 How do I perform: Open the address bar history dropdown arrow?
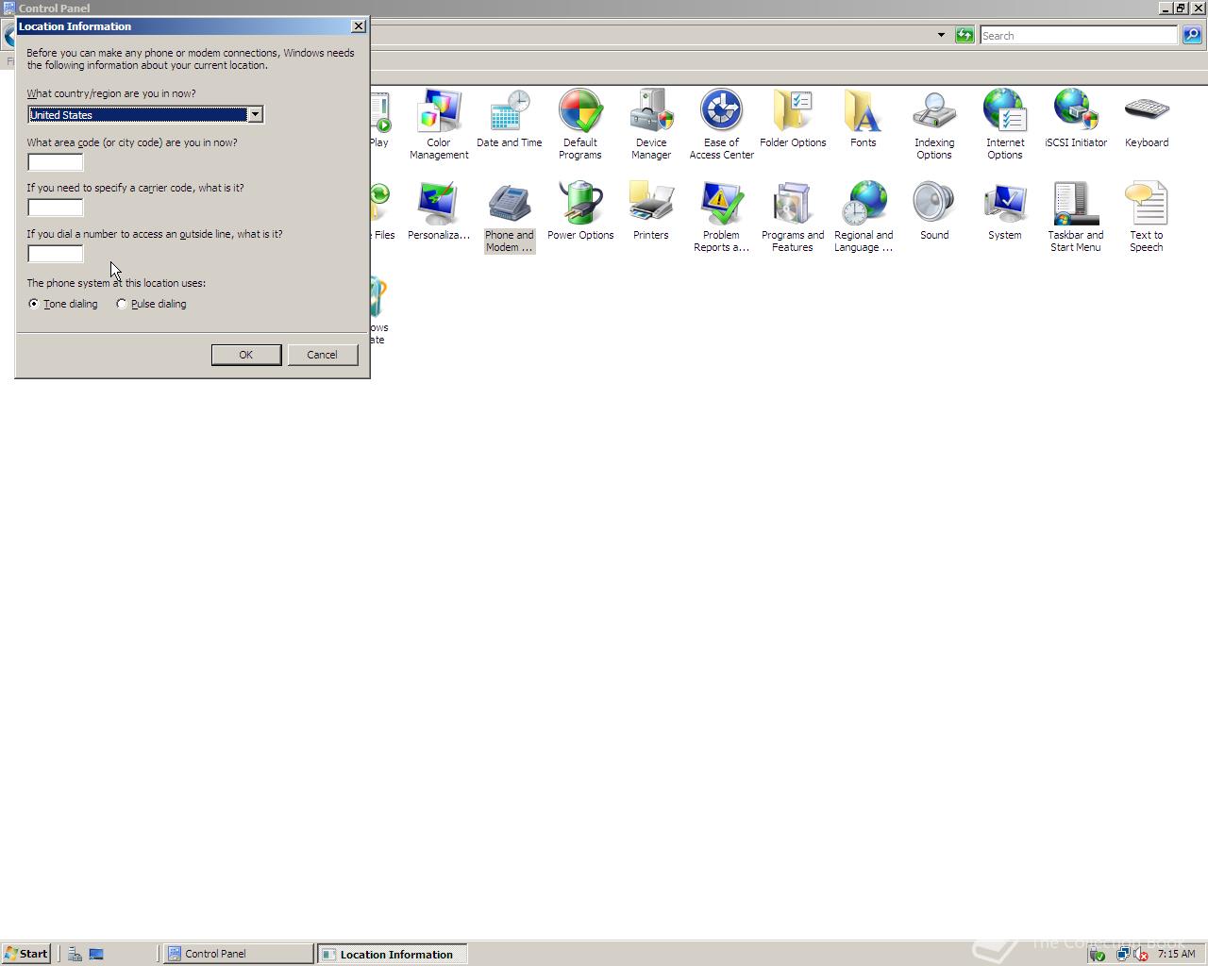click(x=941, y=35)
